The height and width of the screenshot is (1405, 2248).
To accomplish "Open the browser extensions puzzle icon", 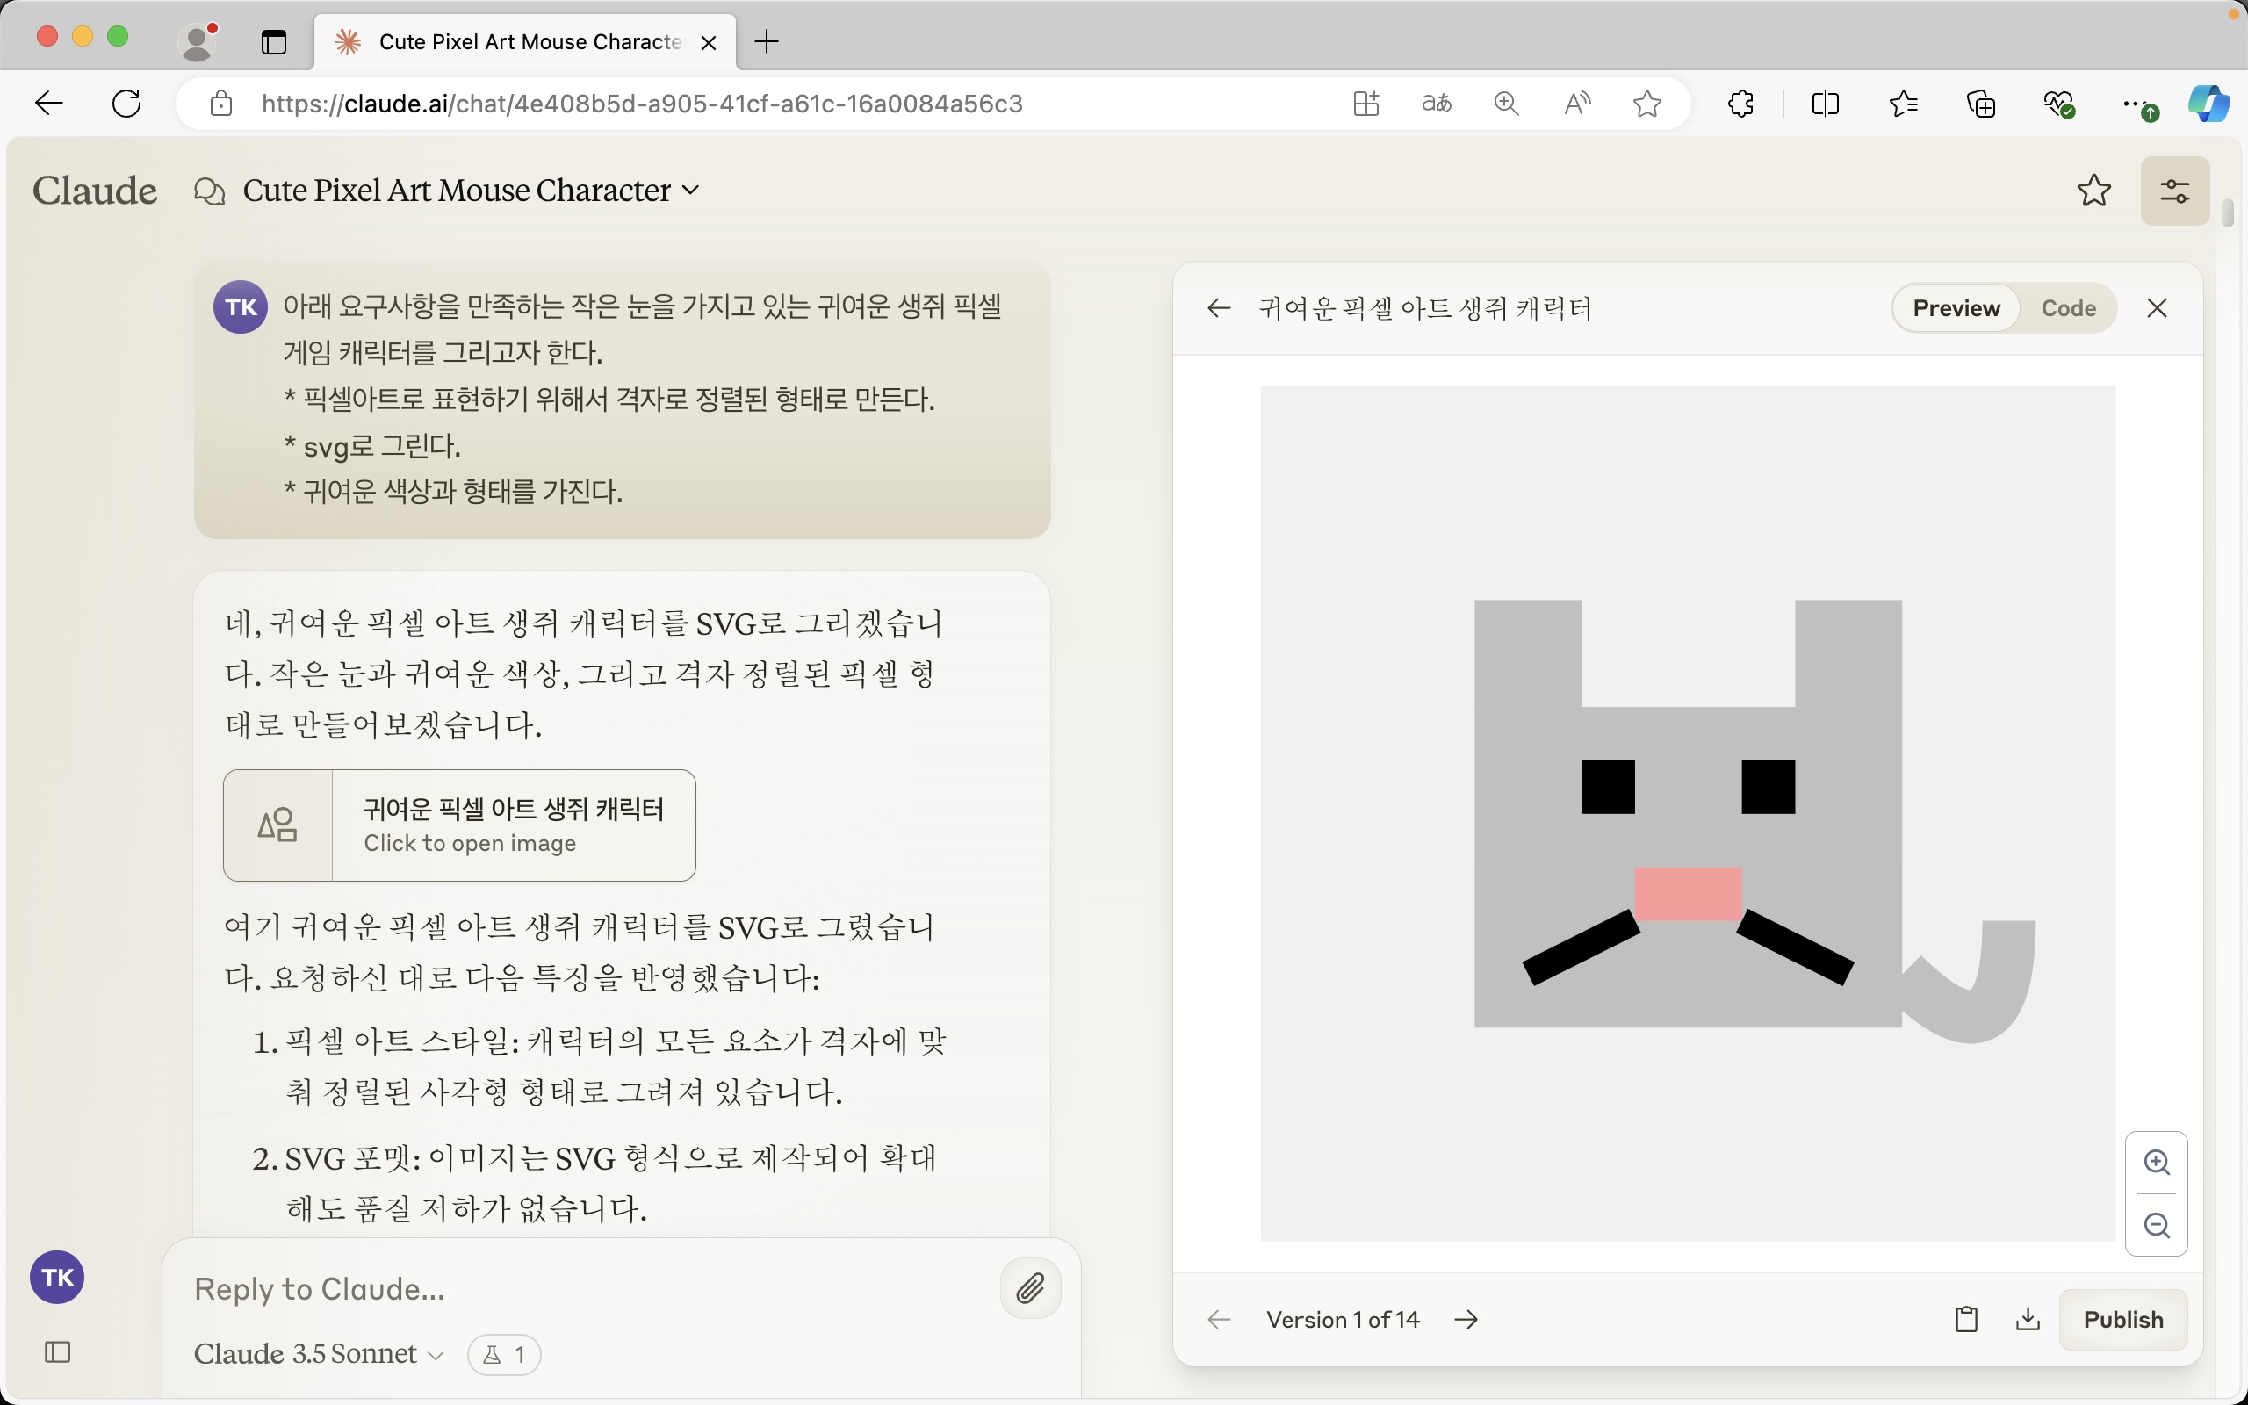I will tap(1740, 103).
